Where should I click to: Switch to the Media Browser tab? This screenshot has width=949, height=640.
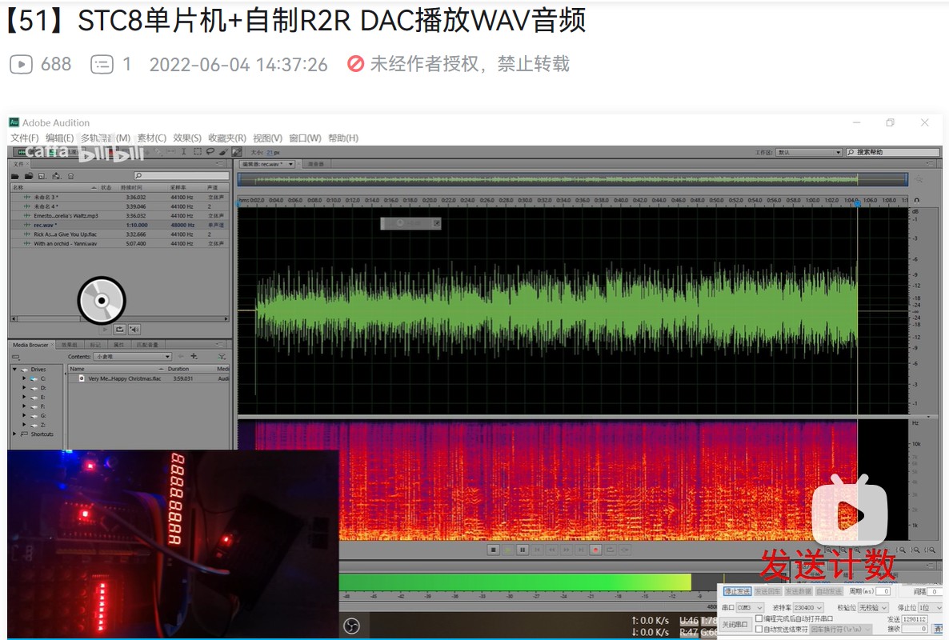pyautogui.click(x=31, y=345)
